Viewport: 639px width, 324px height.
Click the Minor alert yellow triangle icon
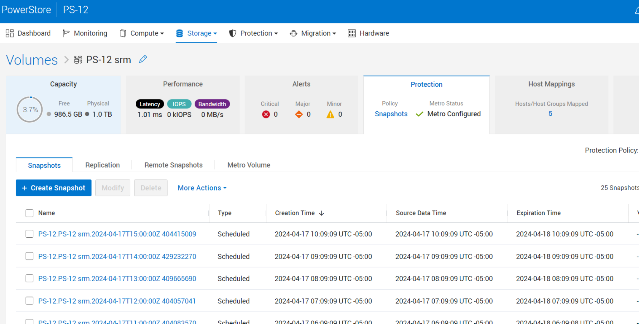tap(330, 115)
